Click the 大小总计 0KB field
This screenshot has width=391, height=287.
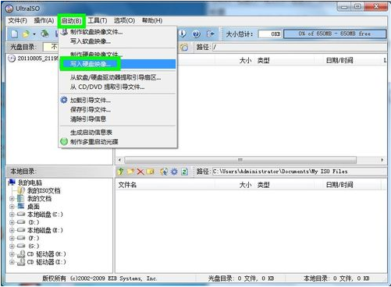pyautogui.click(x=270, y=34)
